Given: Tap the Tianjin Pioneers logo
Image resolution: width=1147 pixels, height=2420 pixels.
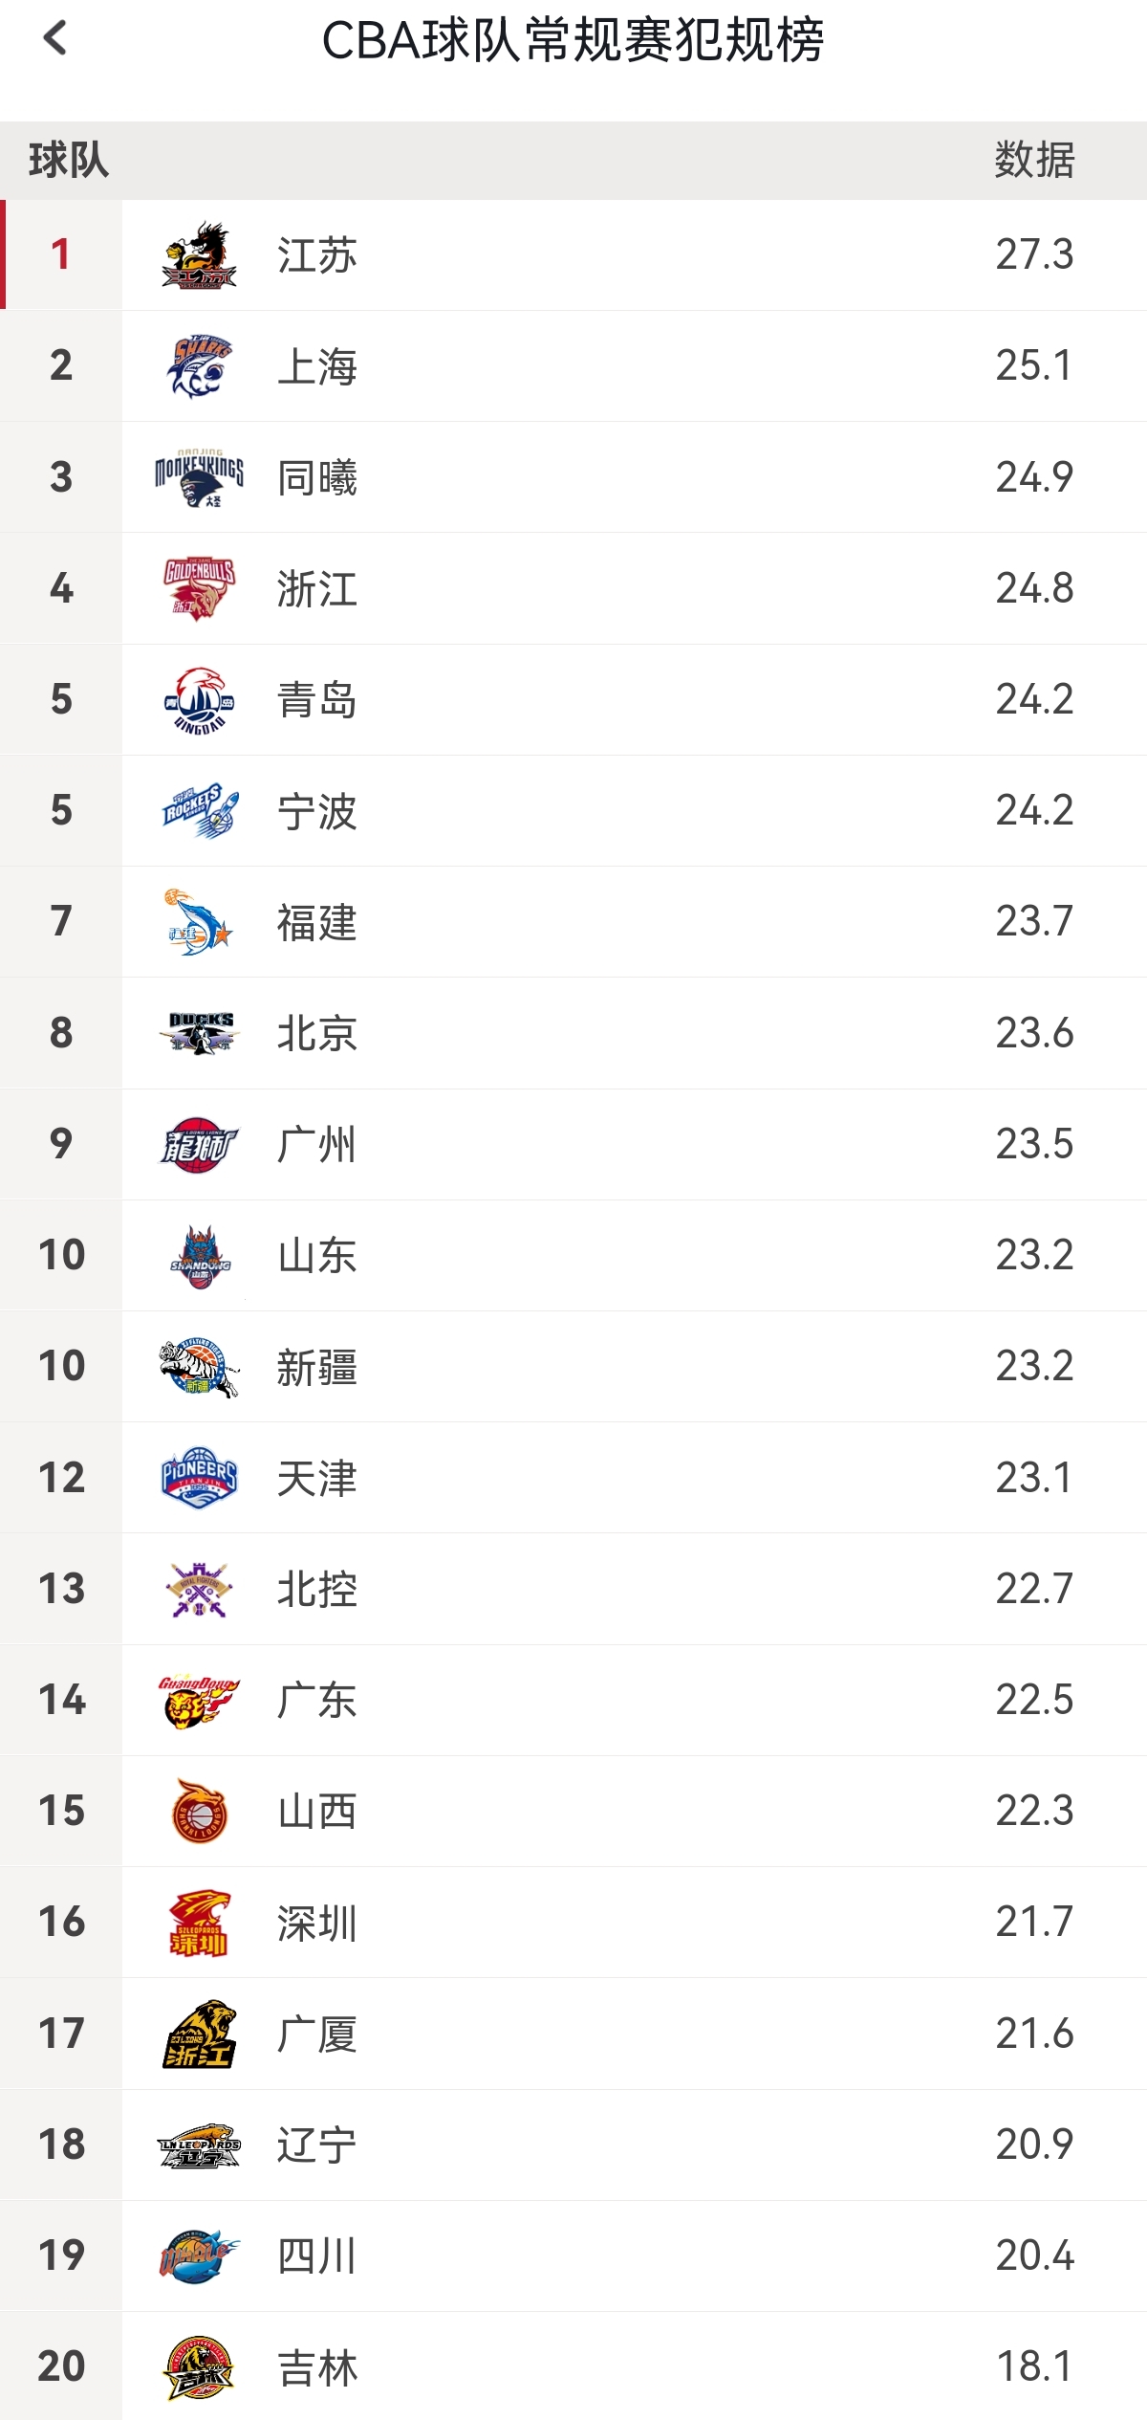Looking at the screenshot, I should [199, 1478].
